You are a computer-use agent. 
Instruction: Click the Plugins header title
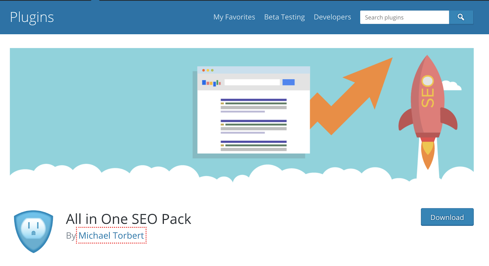32,17
